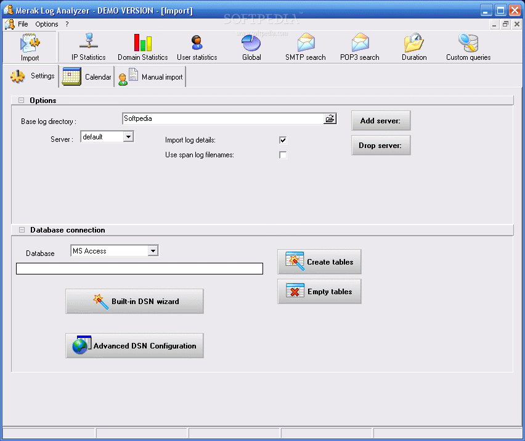This screenshot has height=441, width=525.
Task: Open the Global pie chart view
Action: click(x=251, y=47)
